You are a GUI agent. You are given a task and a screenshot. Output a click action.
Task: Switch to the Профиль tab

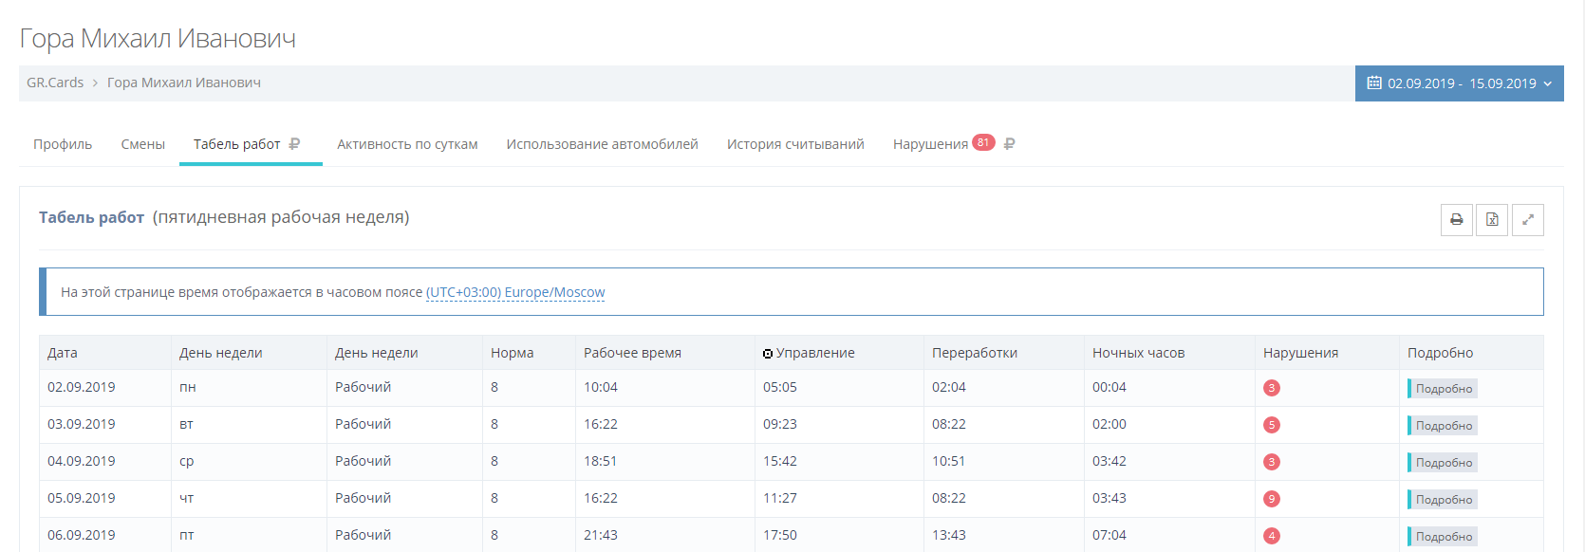coord(63,144)
